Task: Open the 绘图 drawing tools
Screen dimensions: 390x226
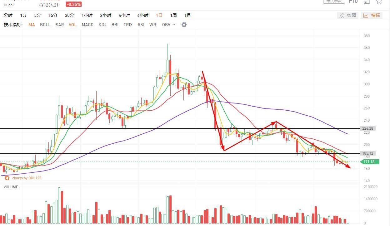Action: pos(348,15)
